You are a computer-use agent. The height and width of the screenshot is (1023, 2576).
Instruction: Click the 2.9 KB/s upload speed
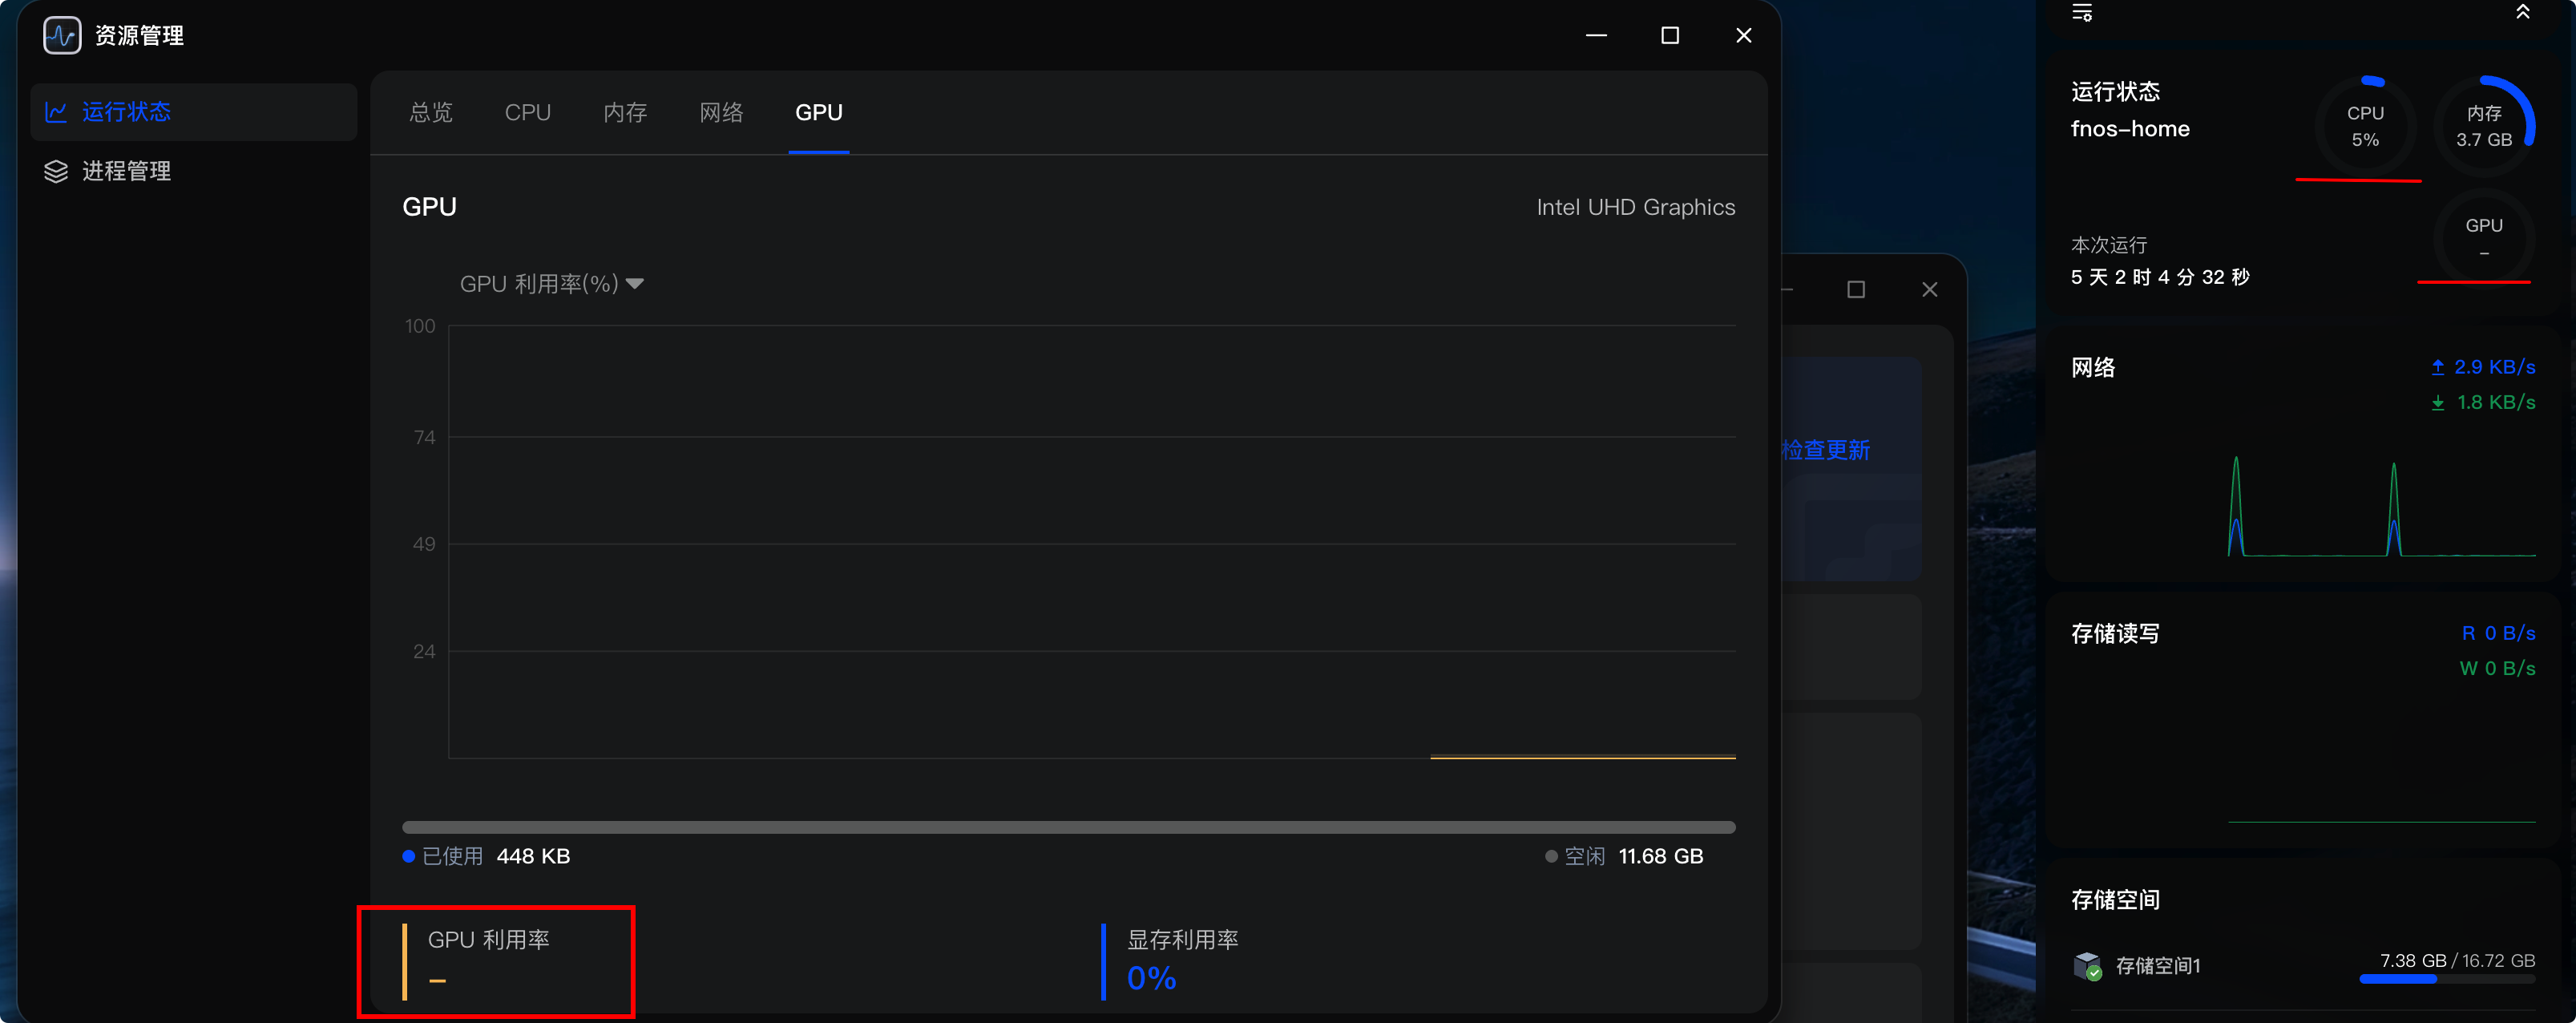(x=2494, y=367)
